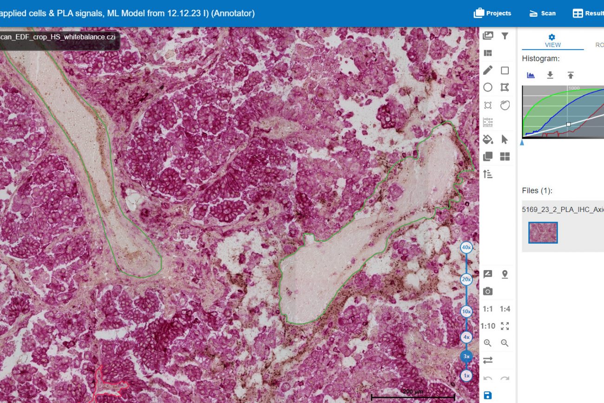Pick the paint bucket fill tool
The height and width of the screenshot is (403, 604).
[487, 139]
